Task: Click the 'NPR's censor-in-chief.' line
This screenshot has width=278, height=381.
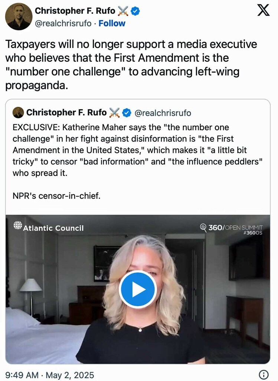Action: click(x=56, y=196)
